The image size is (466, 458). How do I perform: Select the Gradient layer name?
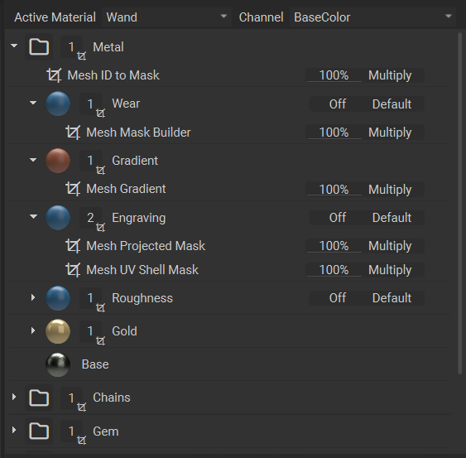[135, 161]
